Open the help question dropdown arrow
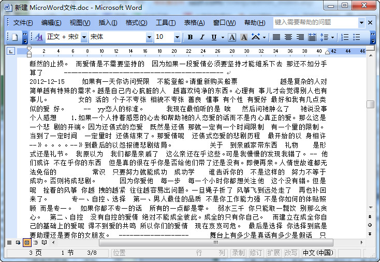 point(361,23)
